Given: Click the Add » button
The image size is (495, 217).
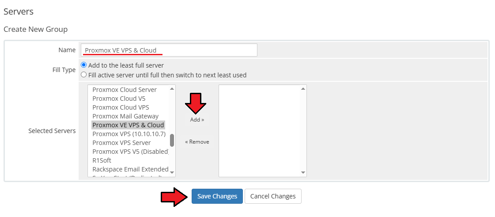Looking at the screenshot, I should pos(197,120).
